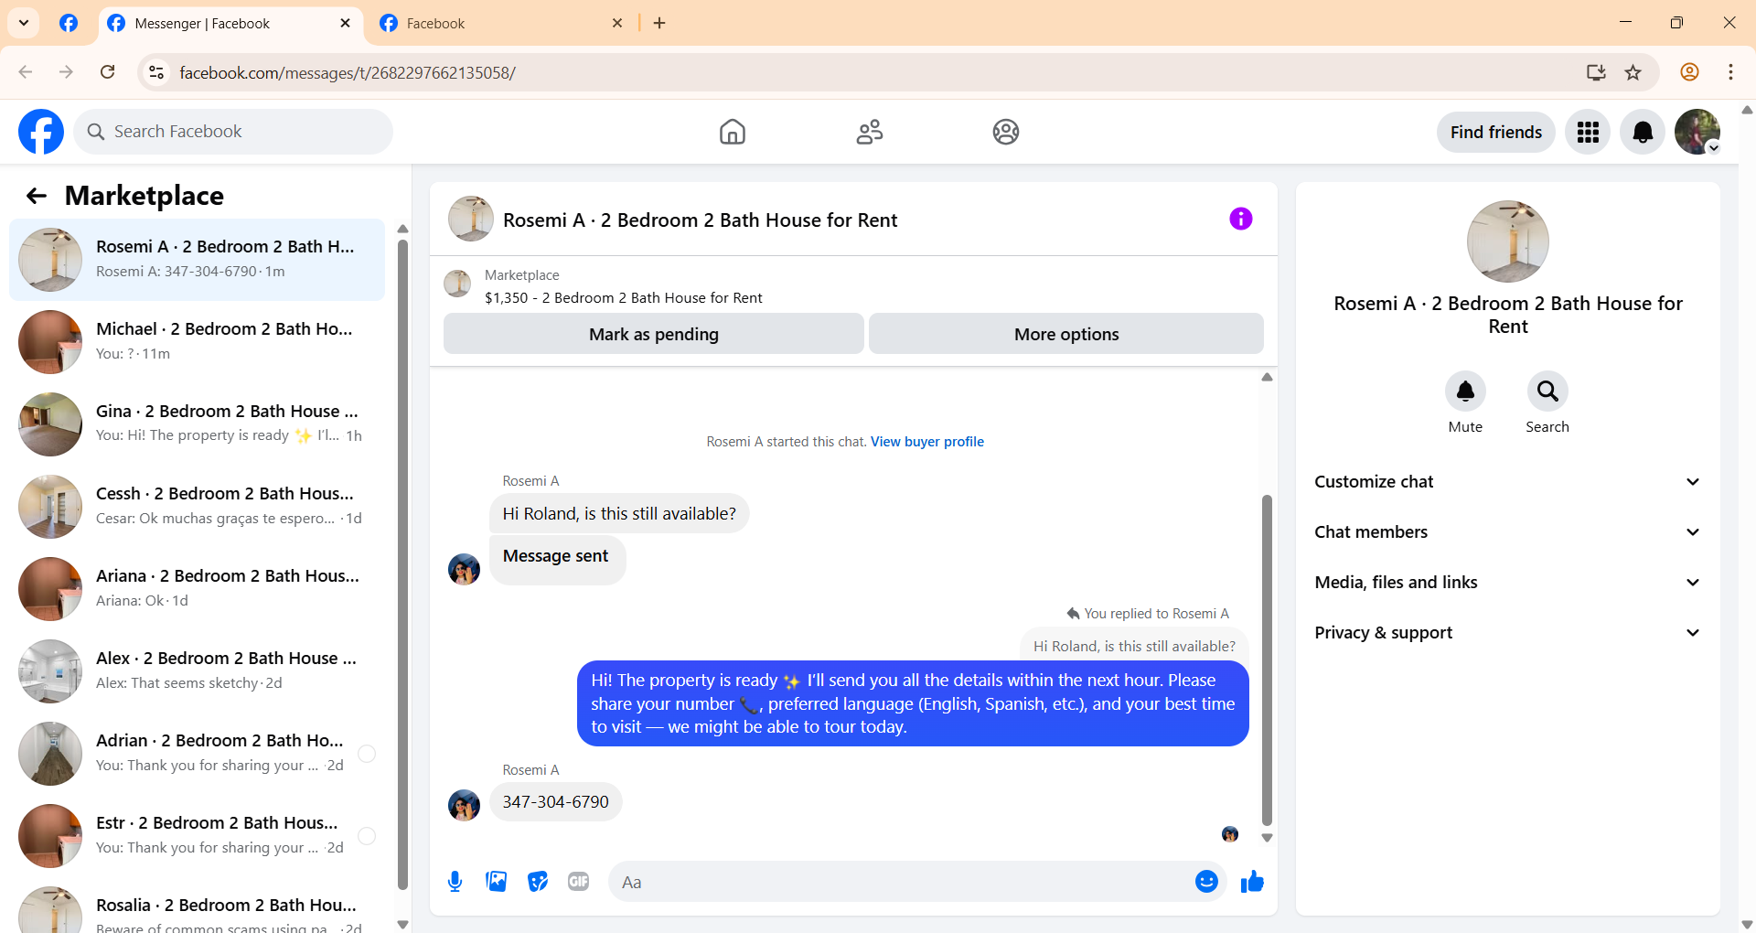Choose a GIF icon in the composer
The height and width of the screenshot is (933, 1756).
click(x=579, y=882)
